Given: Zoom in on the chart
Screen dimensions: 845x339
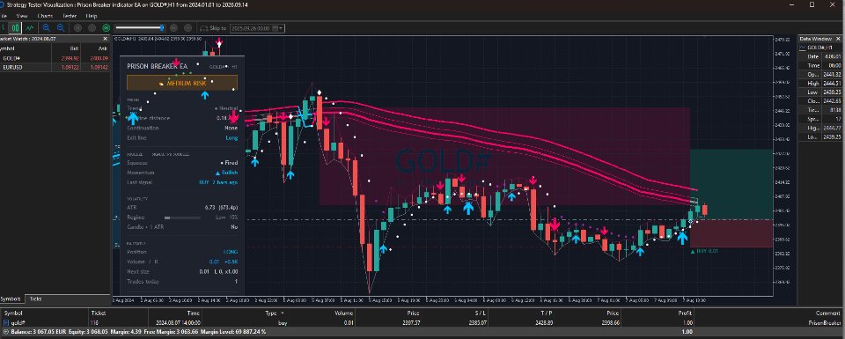Looking at the screenshot, I should point(47,27).
